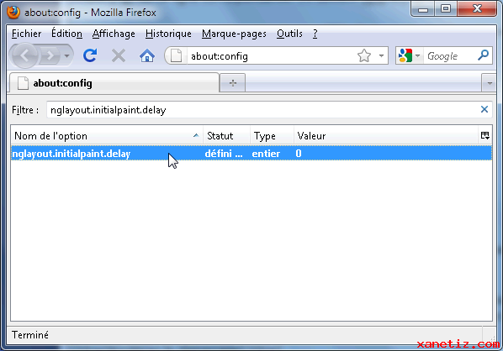Image resolution: width=503 pixels, height=351 pixels.
Task: Sort by the Nom de l'option column
Action: click(107, 136)
